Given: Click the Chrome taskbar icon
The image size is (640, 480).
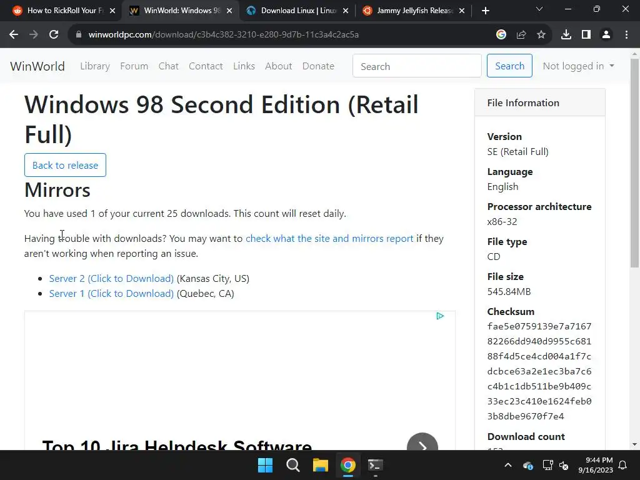Looking at the screenshot, I should 348,465.
